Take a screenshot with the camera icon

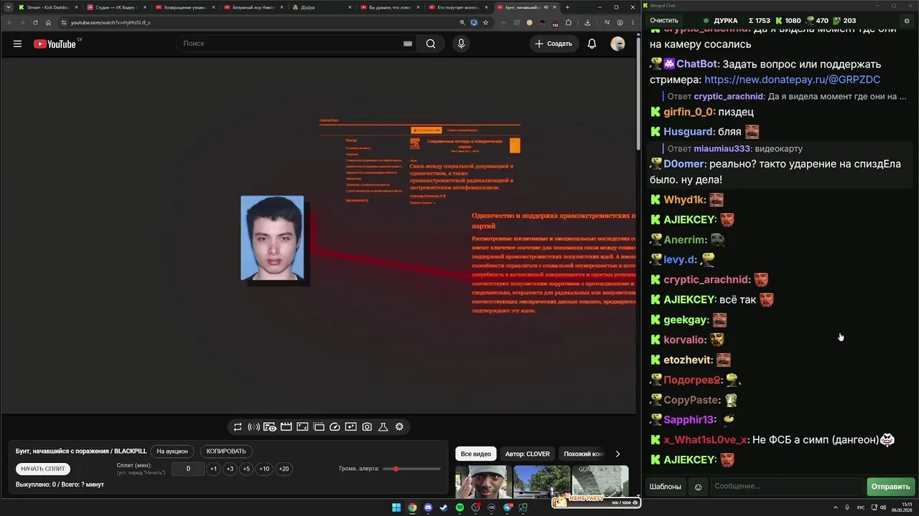367,427
